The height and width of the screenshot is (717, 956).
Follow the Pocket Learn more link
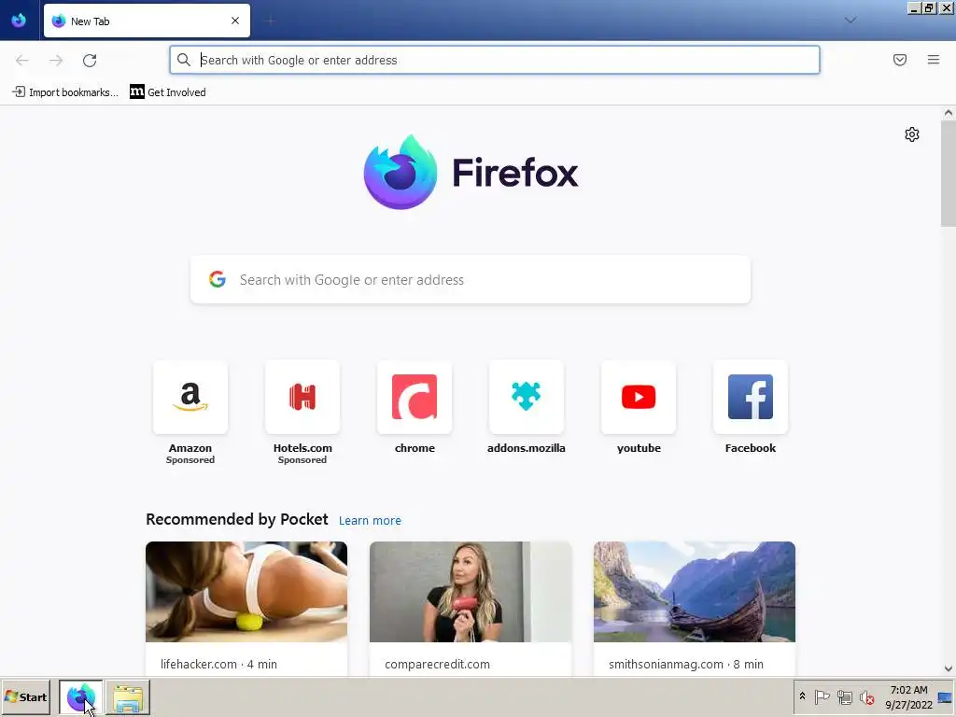click(370, 521)
